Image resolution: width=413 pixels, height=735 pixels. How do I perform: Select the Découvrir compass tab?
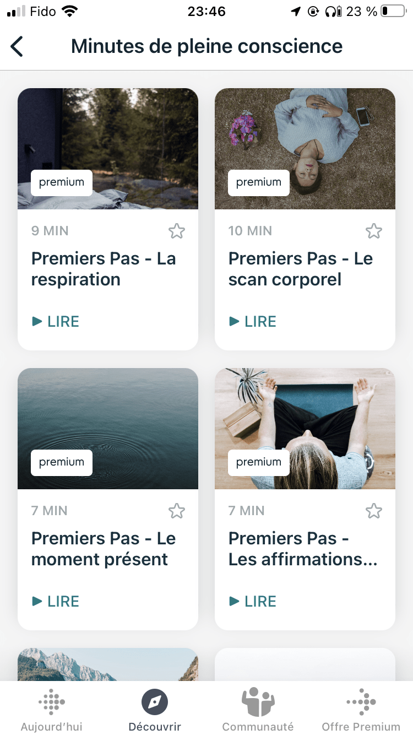[155, 711]
